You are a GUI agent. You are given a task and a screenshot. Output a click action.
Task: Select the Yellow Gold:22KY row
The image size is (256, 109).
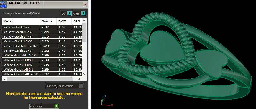pos(42,51)
